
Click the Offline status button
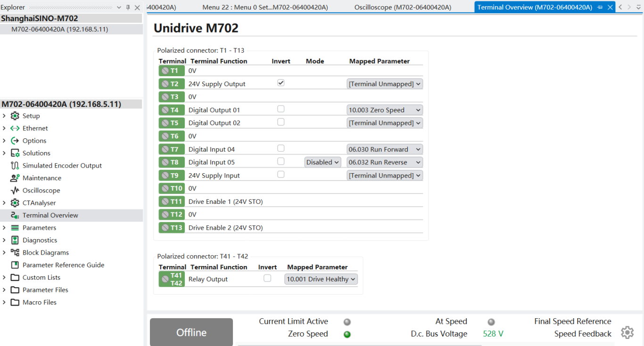191,332
